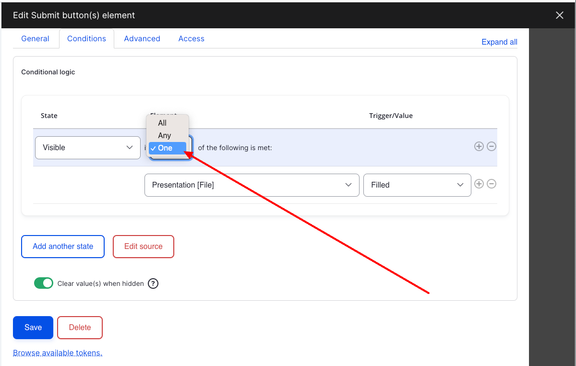
Task: Open help for Clear value(s) when hidden
Action: (153, 283)
